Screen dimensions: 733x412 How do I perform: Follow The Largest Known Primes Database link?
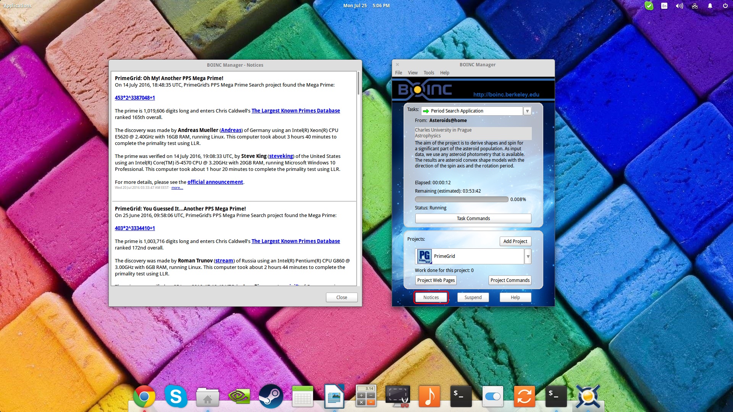[296, 111]
